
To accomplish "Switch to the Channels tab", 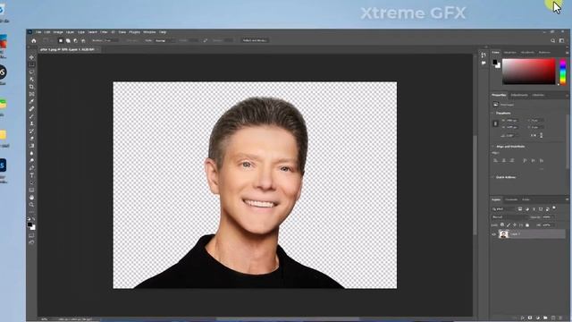I will pyautogui.click(x=511, y=199).
